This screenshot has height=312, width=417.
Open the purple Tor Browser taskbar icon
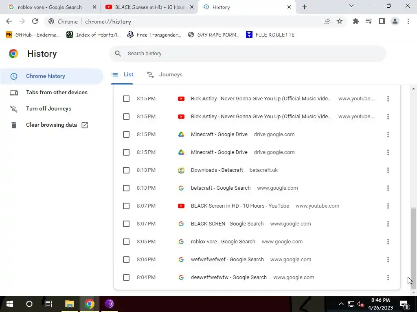(x=109, y=304)
